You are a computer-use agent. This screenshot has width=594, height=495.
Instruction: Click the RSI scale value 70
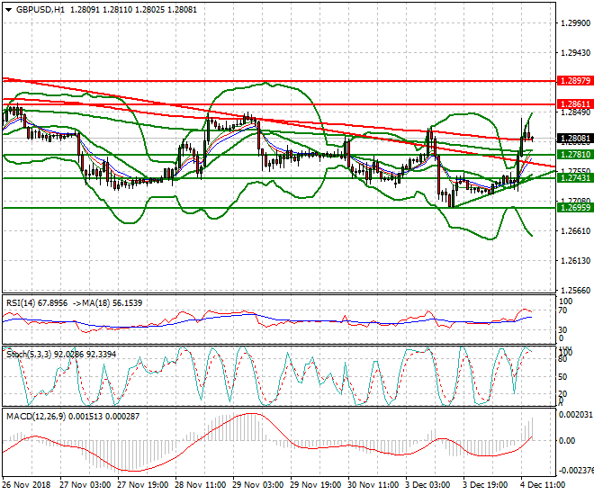tap(563, 310)
